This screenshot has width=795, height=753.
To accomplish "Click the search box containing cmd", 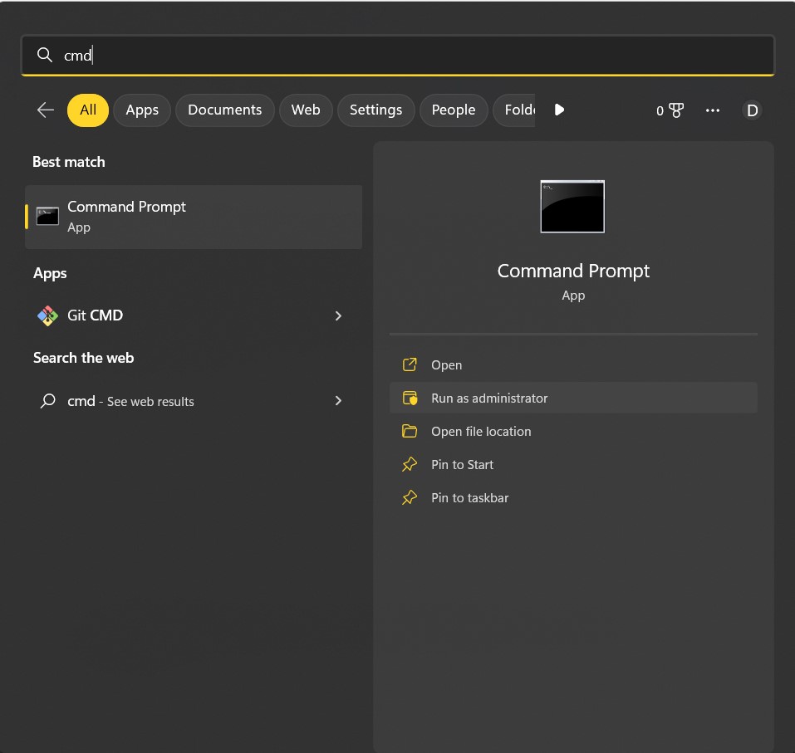I will coord(397,56).
